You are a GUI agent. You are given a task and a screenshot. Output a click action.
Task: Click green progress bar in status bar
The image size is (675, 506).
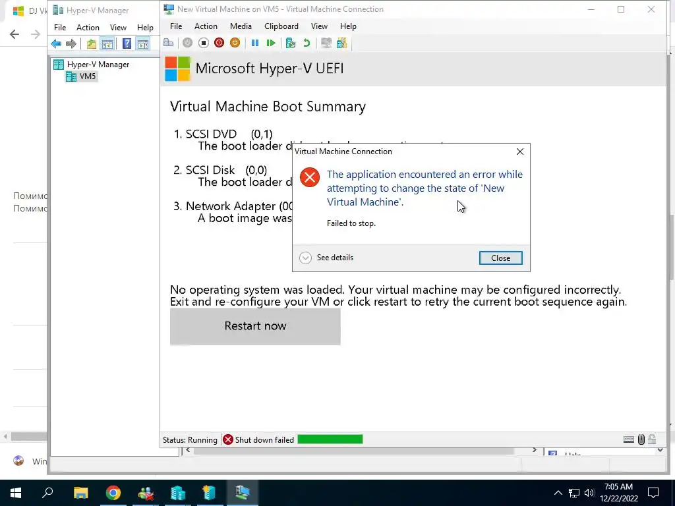[x=330, y=439]
